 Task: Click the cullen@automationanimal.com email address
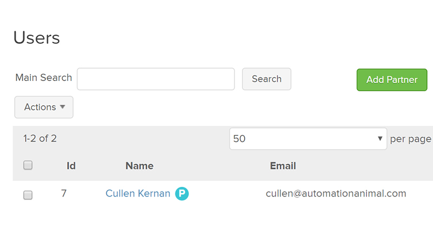click(336, 193)
